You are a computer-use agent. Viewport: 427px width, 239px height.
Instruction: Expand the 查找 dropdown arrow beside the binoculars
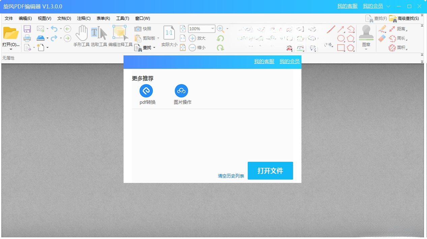pyautogui.click(x=154, y=48)
